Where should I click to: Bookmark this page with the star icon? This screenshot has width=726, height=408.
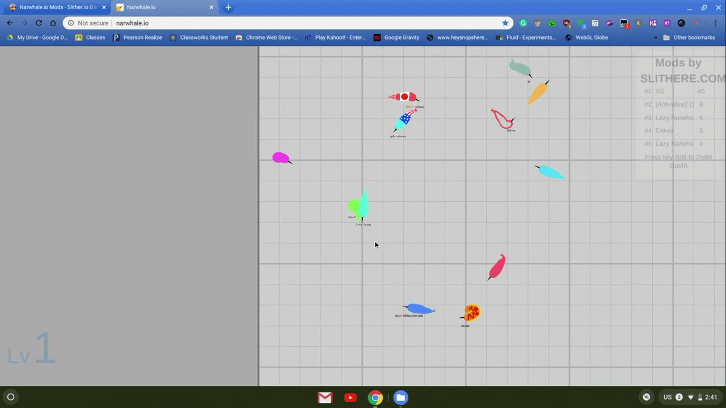505,23
